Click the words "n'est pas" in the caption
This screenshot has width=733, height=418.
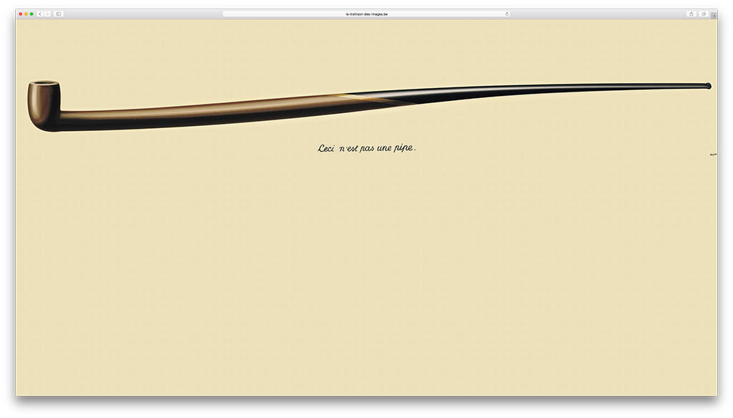pos(362,149)
